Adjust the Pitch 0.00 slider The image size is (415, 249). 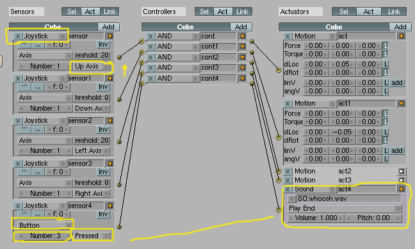pyautogui.click(x=373, y=218)
